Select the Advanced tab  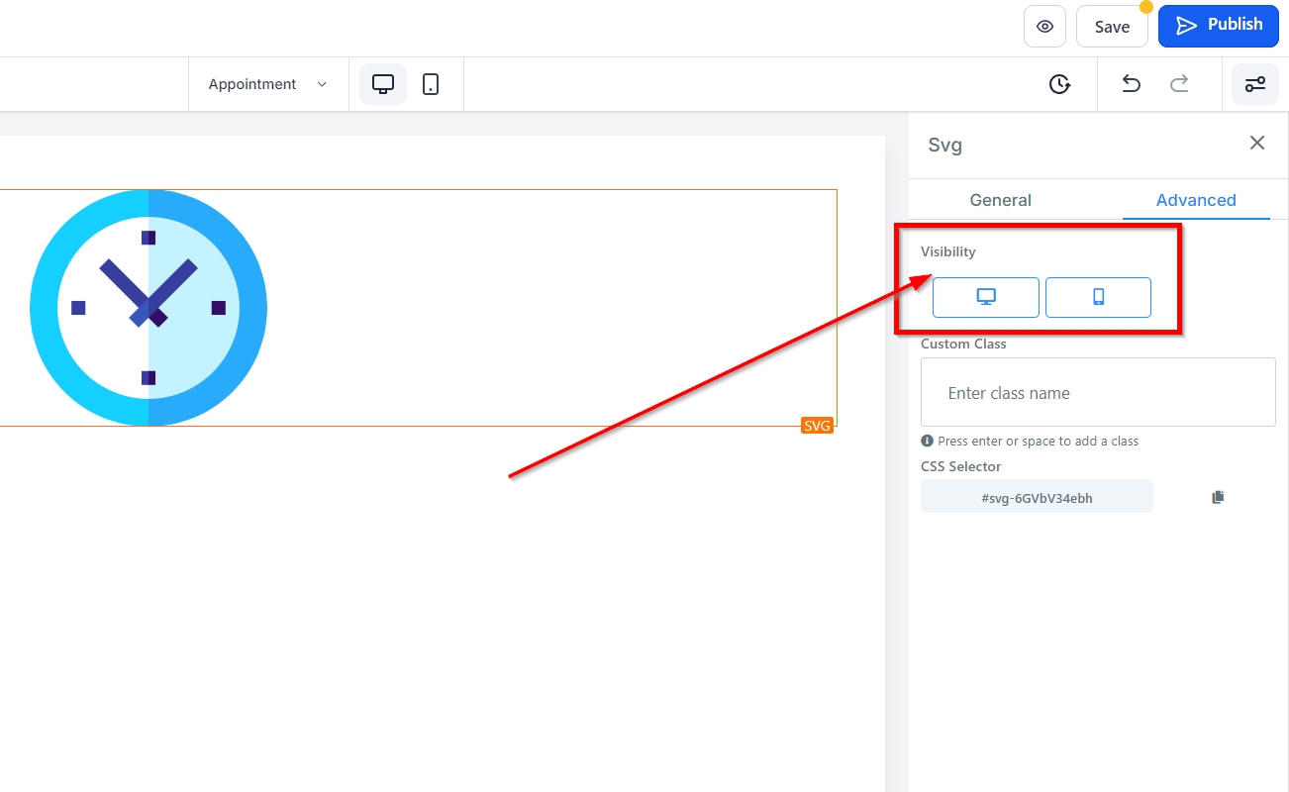coord(1195,200)
